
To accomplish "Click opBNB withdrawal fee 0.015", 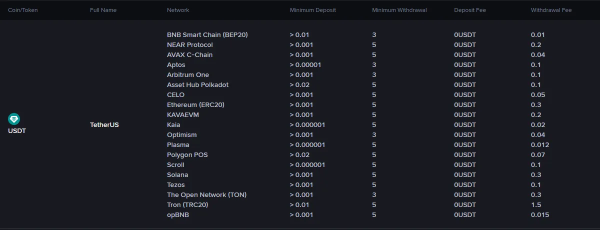I will click(540, 215).
